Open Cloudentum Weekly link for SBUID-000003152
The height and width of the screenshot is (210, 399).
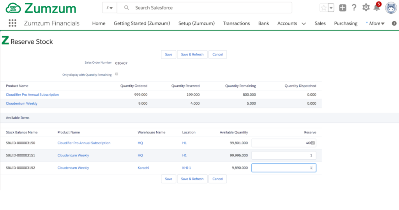click(73, 168)
